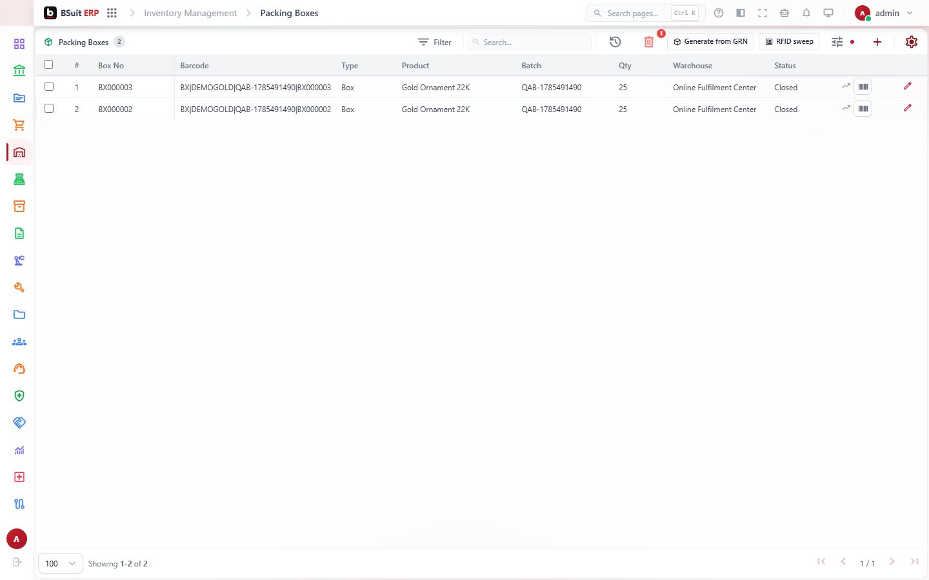Click the Packing Boxes breadcrumb
929x580 pixels.
[x=289, y=13]
